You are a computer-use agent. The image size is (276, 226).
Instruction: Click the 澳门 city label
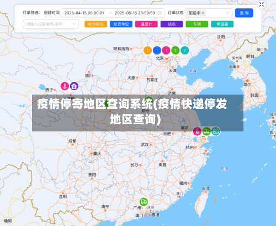click(x=140, y=216)
